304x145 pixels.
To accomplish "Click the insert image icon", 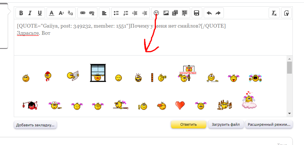I will [x=166, y=13].
